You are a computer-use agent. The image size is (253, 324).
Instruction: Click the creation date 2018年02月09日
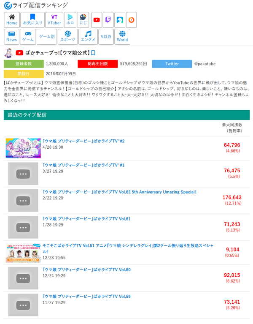(61, 74)
